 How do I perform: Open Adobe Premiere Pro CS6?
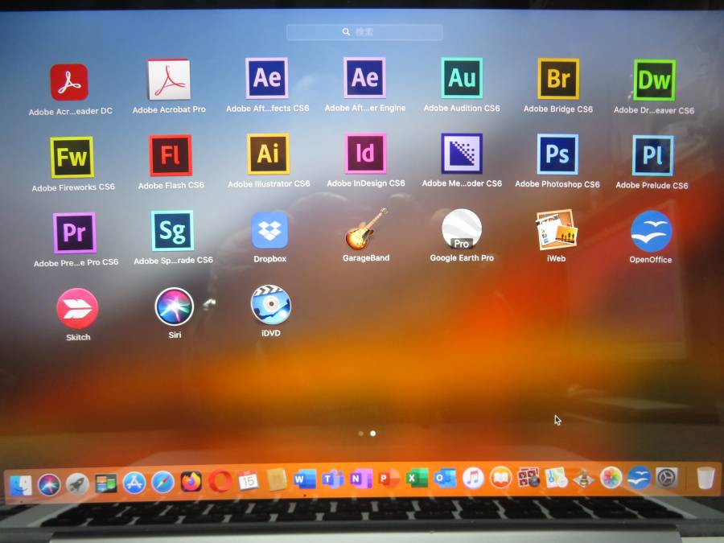[74, 232]
